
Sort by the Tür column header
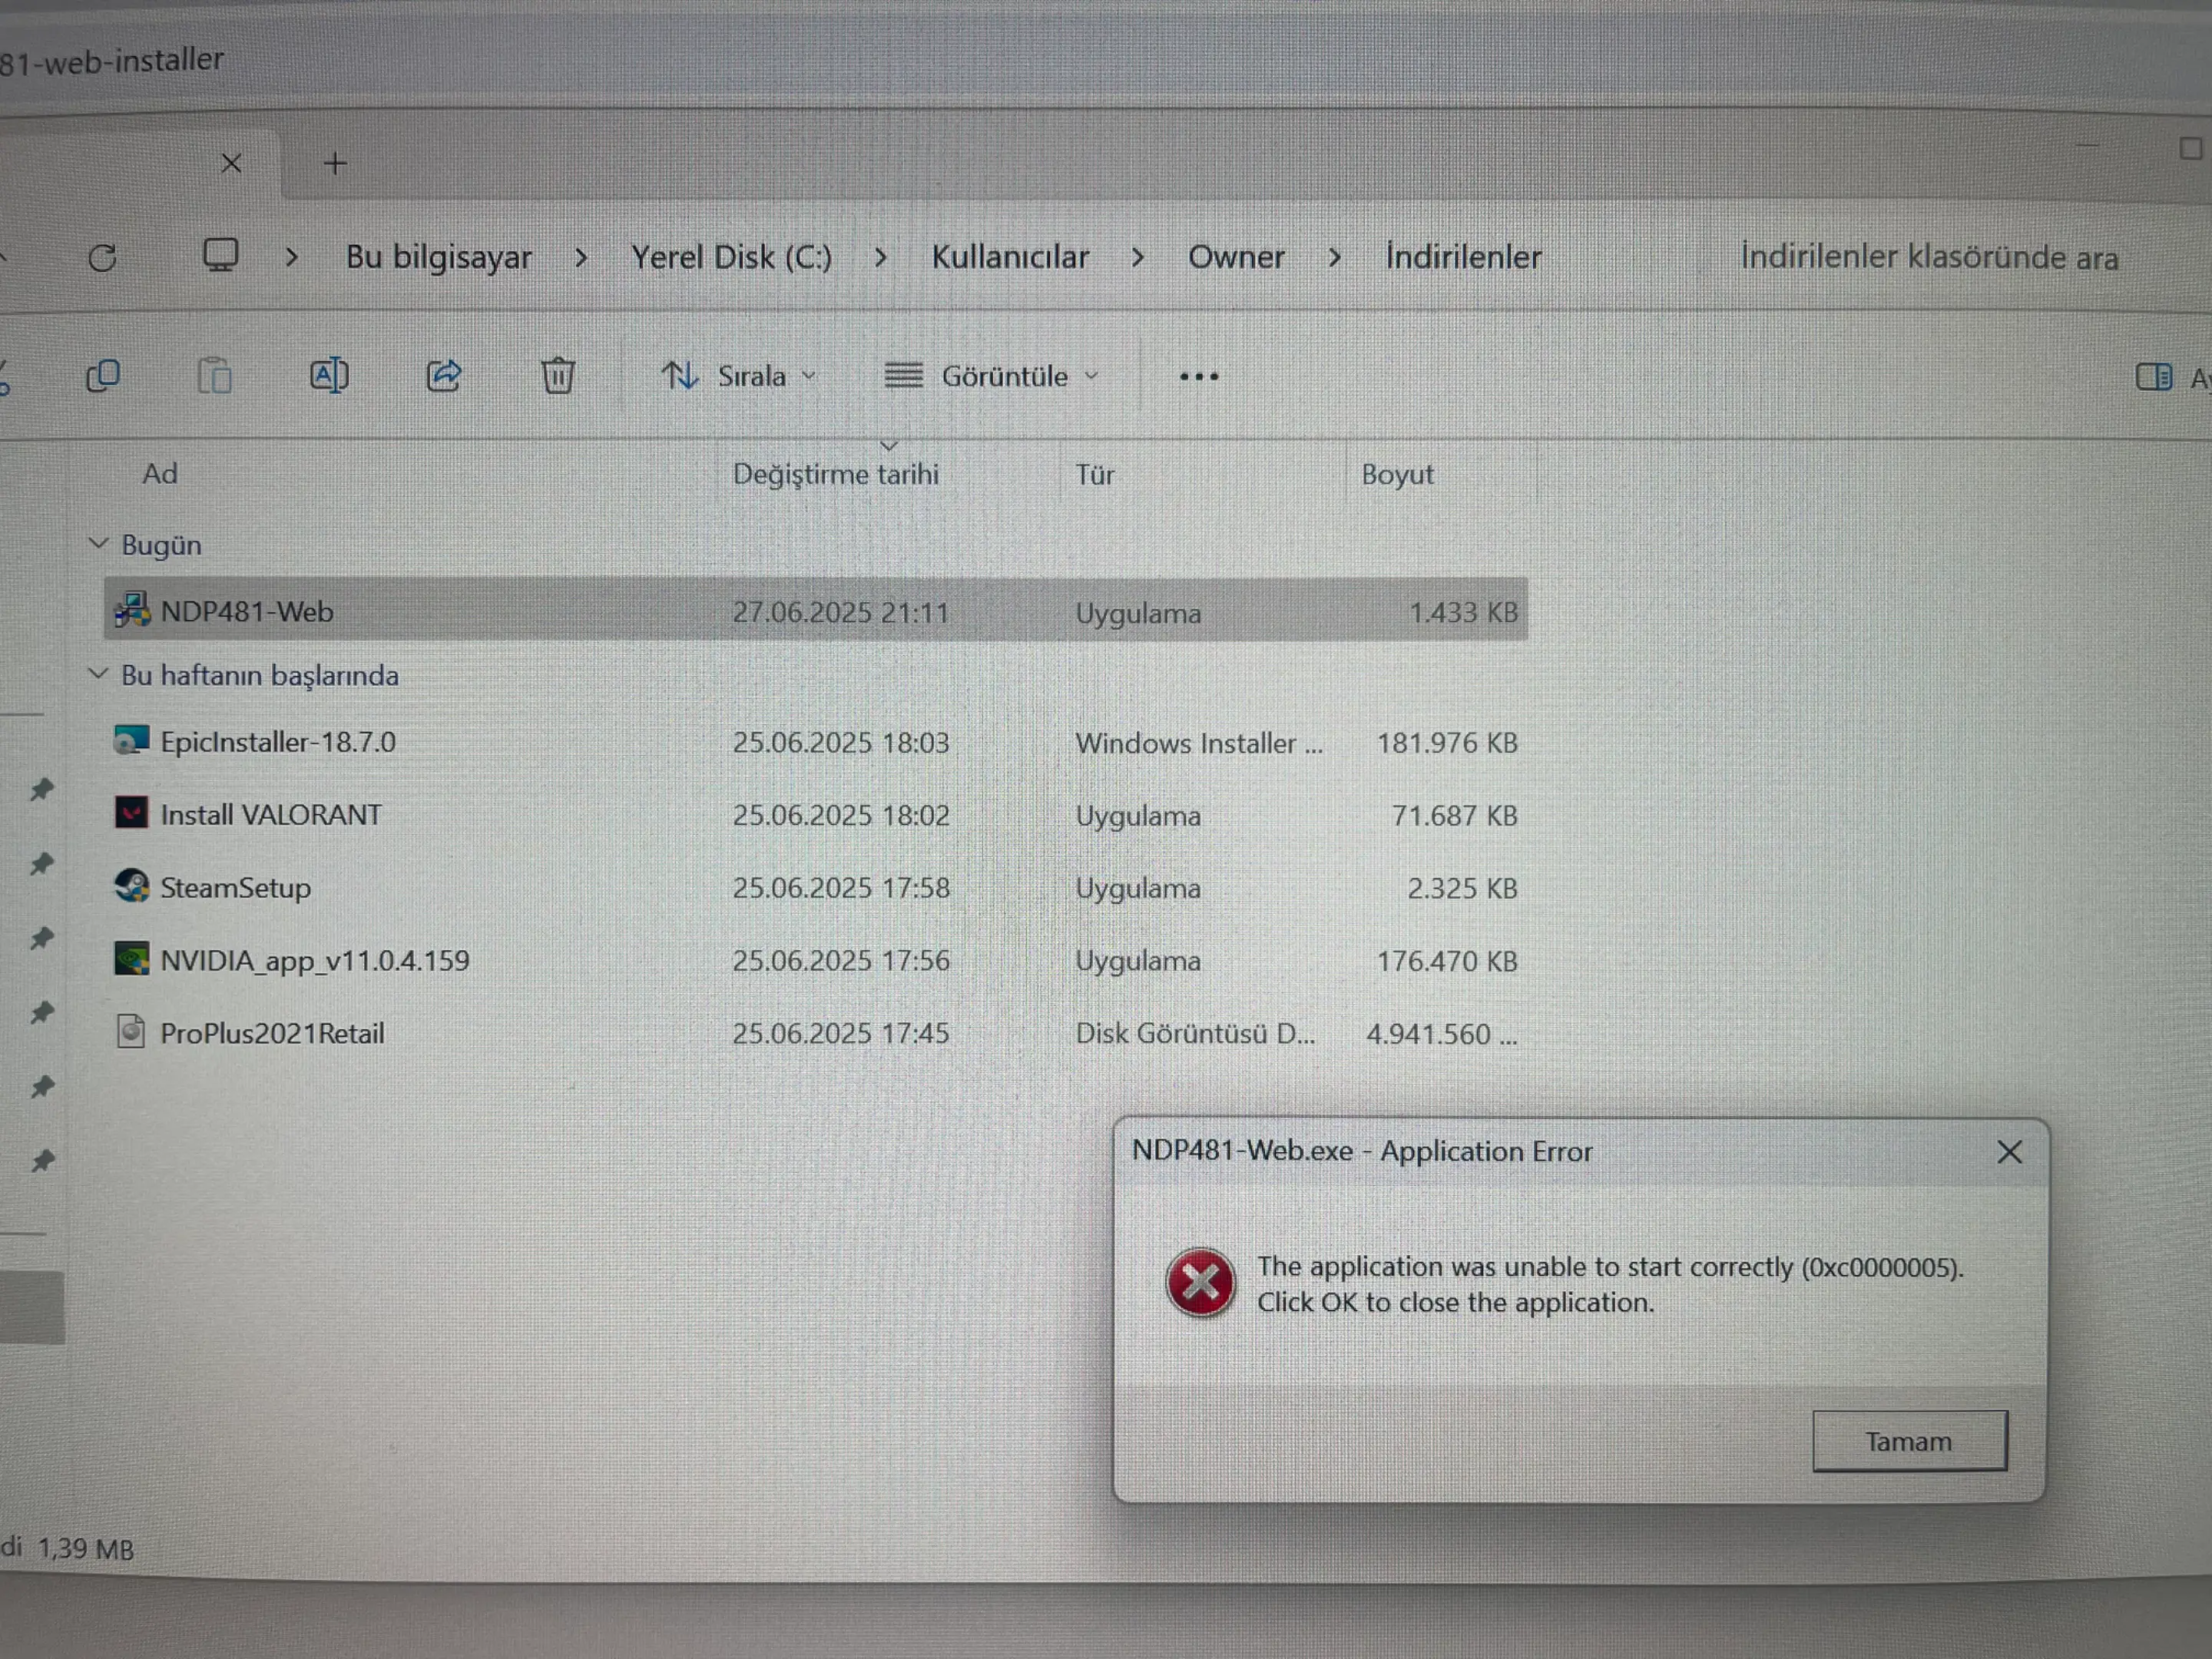click(1094, 474)
